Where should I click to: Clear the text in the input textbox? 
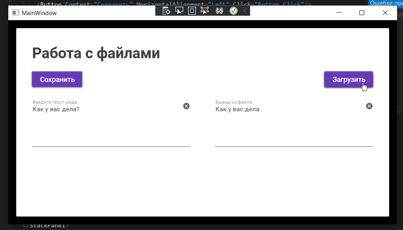[186, 106]
